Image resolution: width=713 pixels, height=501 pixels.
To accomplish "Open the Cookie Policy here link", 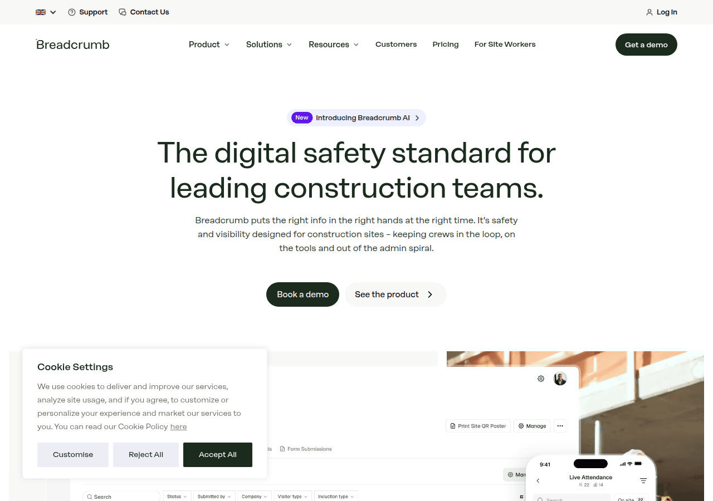I will pyautogui.click(x=178, y=427).
